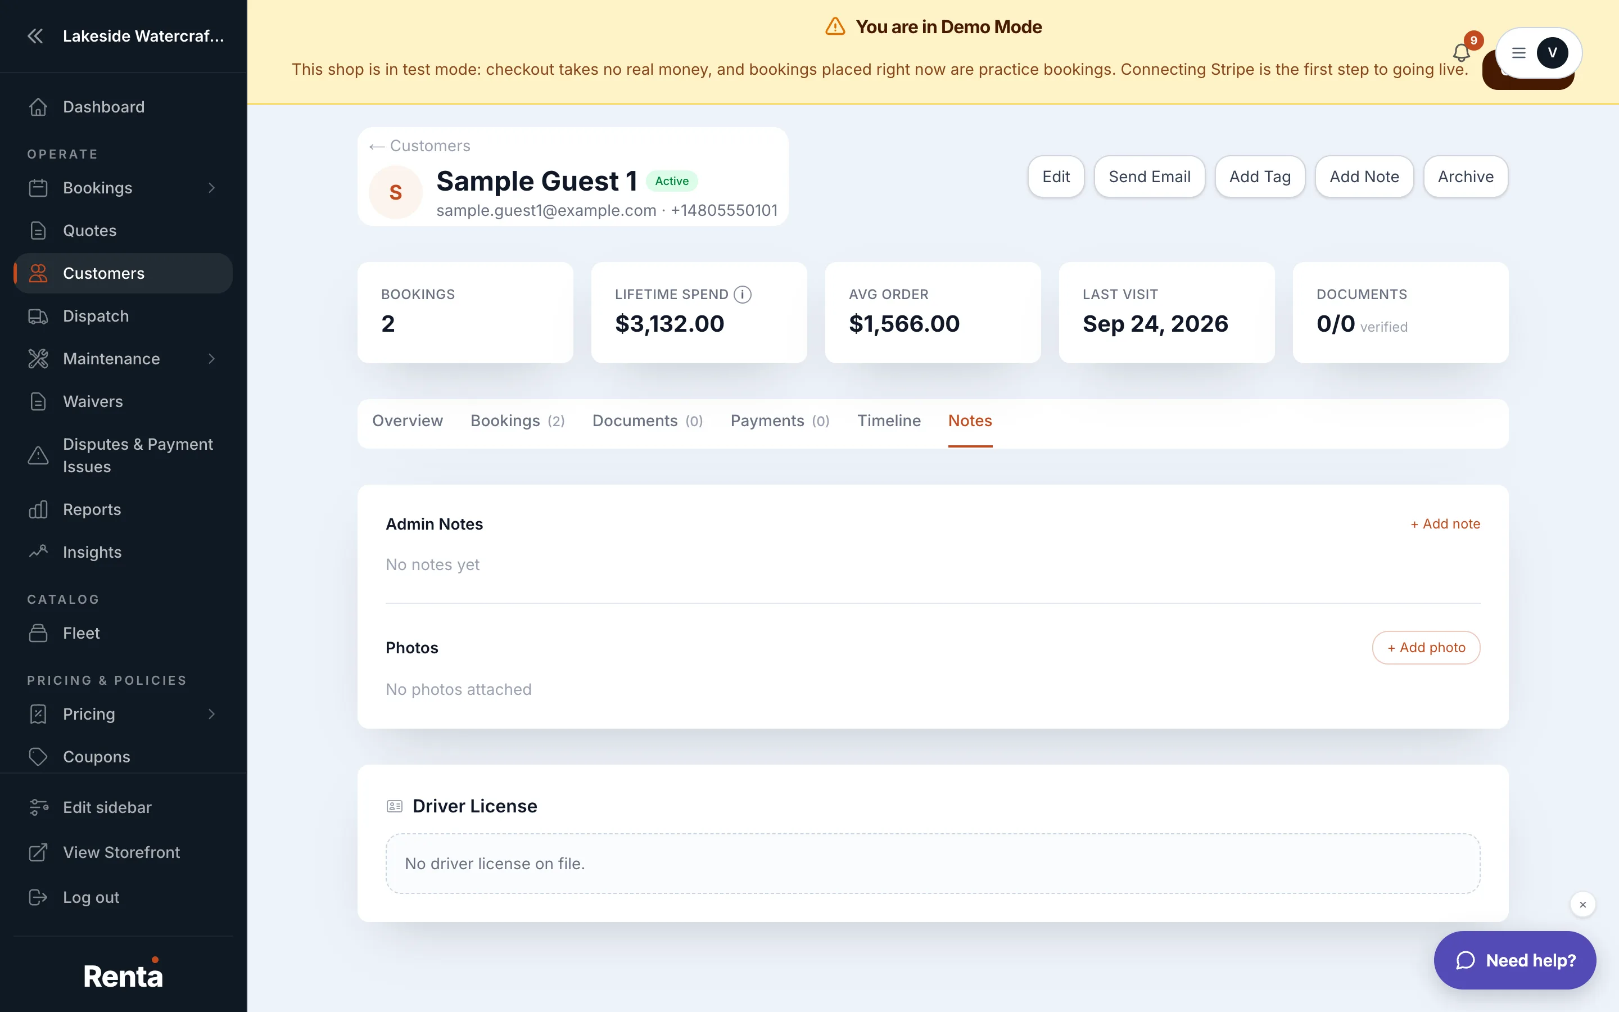This screenshot has width=1619, height=1012.
Task: Click the Lifetime Spend info icon
Action: coord(743,295)
